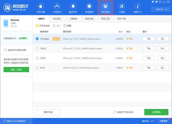Image resolution: width=172 pixels, height=124 pixels.
Task: Switch to the 一键刷机 tab
Action: [x=41, y=19]
